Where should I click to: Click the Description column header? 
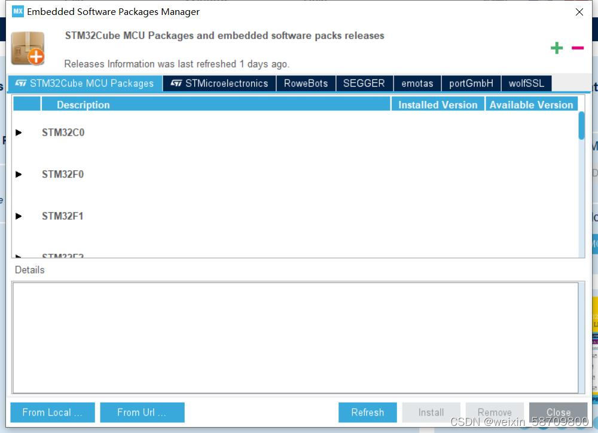(216, 105)
